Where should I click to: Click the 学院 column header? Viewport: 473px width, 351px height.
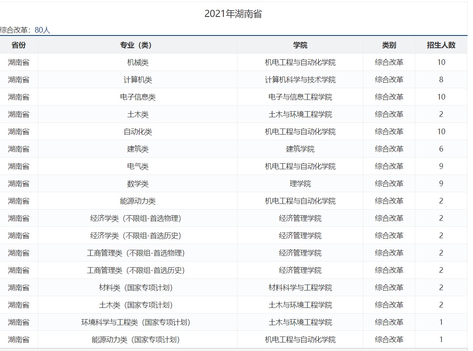coord(300,45)
